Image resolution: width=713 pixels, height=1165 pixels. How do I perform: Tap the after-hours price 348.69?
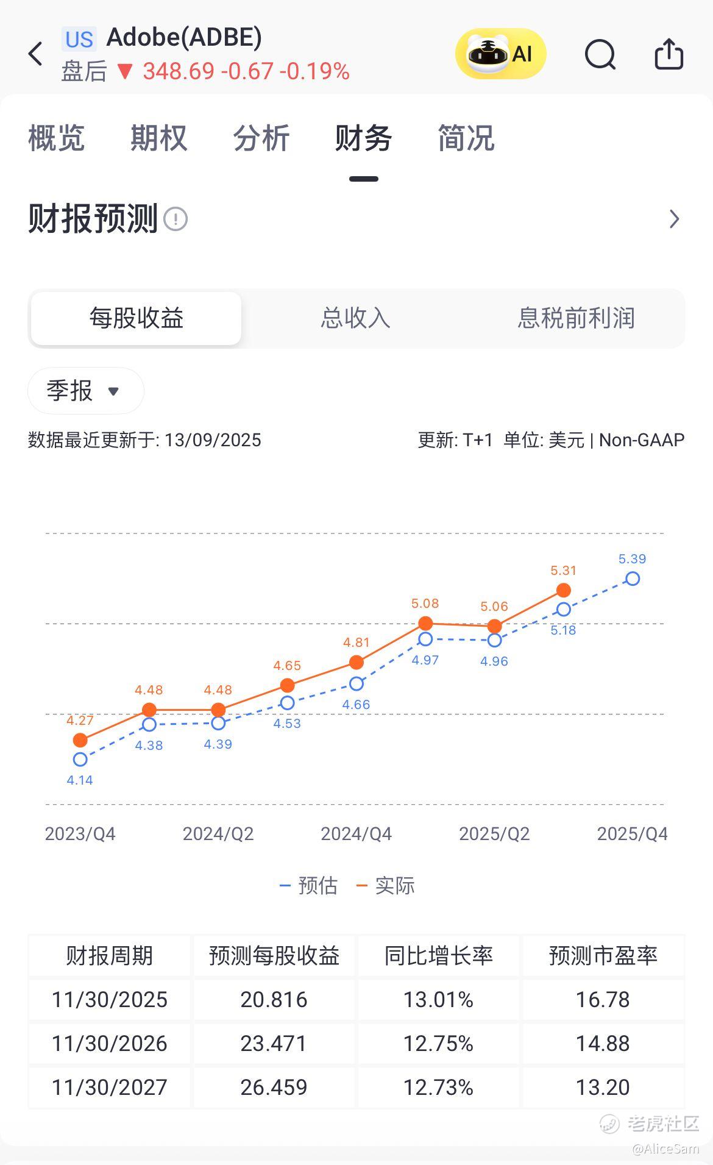(179, 71)
